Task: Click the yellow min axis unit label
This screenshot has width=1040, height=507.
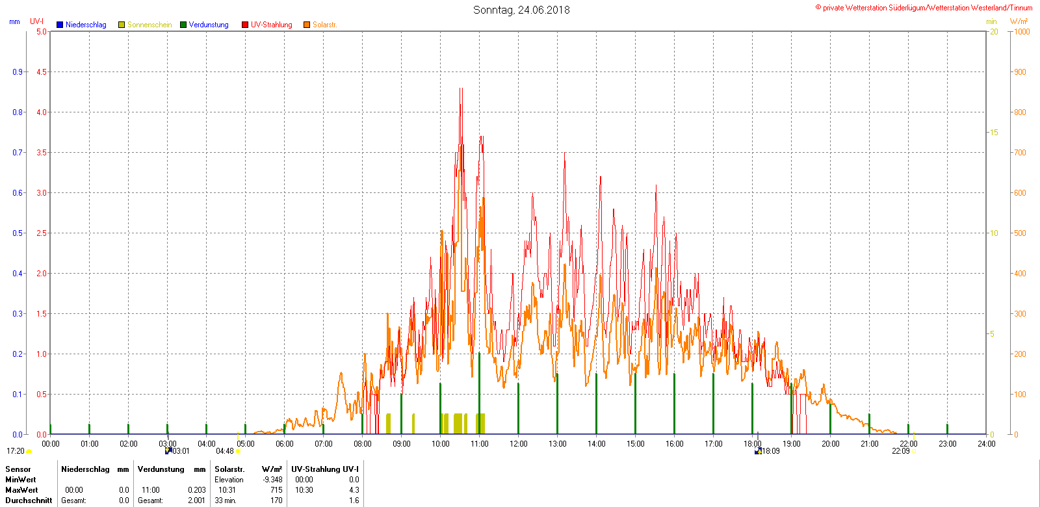Action: (x=991, y=21)
